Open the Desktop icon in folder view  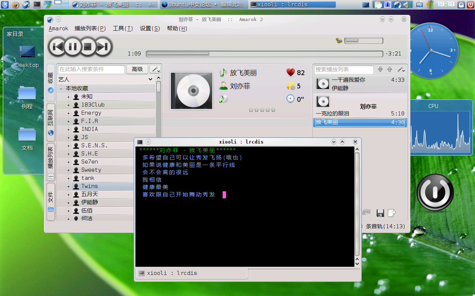[27, 56]
